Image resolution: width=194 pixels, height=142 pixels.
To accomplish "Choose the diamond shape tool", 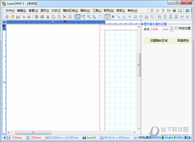I will click(x=141, y=16).
